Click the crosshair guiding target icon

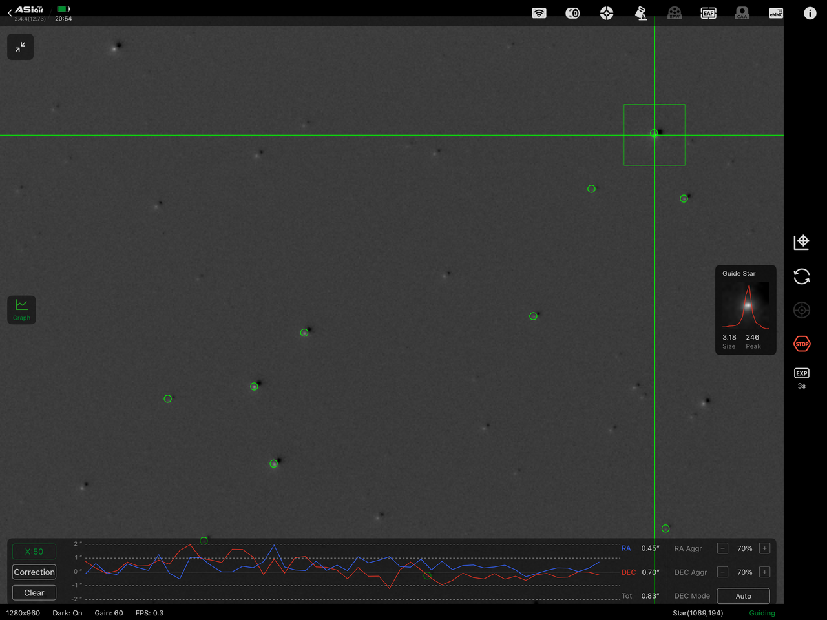pyautogui.click(x=801, y=310)
